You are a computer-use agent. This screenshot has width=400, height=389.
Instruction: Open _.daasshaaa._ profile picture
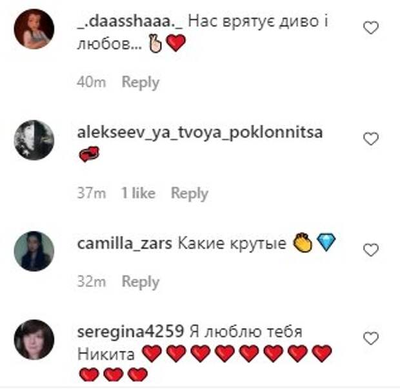[34, 29]
